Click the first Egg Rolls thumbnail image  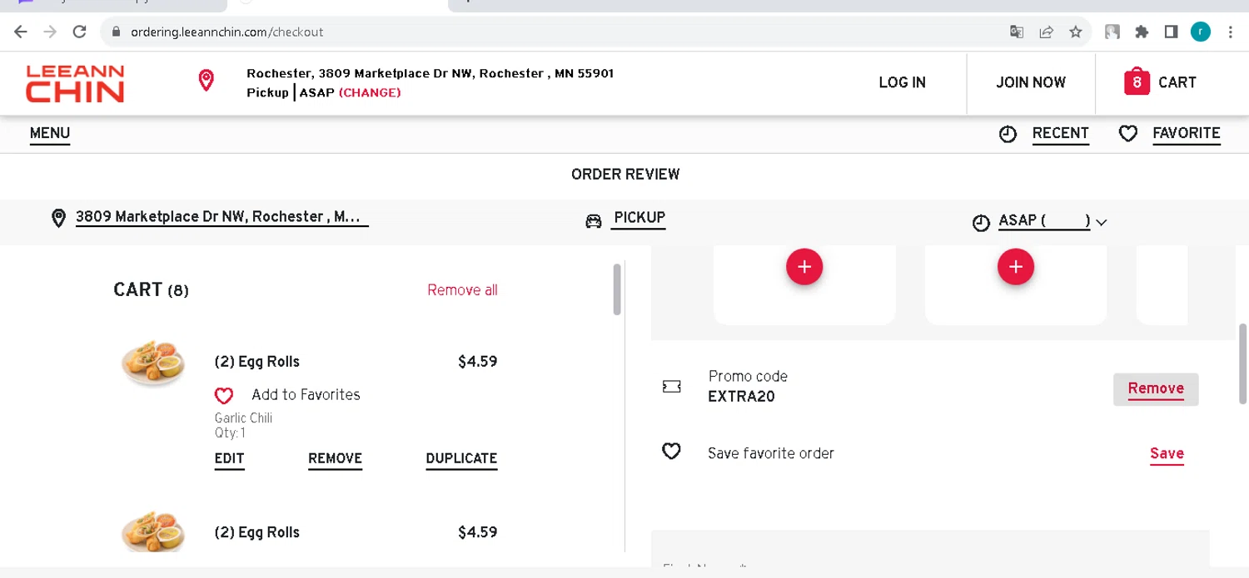(x=153, y=363)
